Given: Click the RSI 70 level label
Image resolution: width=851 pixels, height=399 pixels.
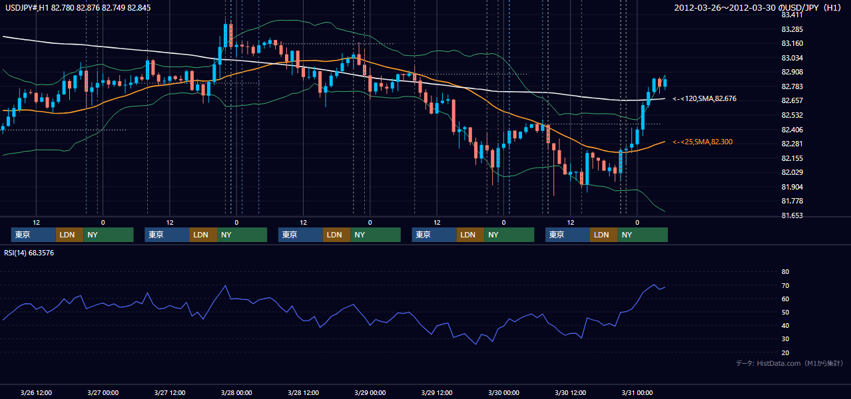Looking at the screenshot, I should [785, 285].
